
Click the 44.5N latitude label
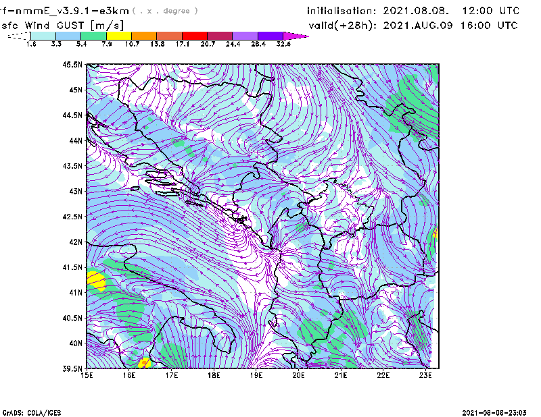pyautogui.click(x=73, y=115)
